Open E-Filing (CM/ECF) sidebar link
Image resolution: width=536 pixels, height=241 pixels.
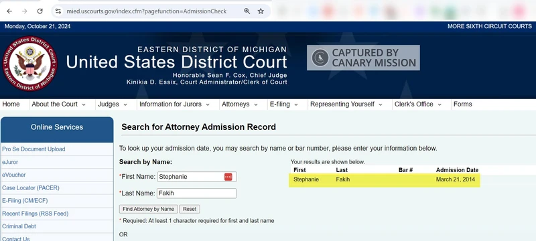click(25, 201)
